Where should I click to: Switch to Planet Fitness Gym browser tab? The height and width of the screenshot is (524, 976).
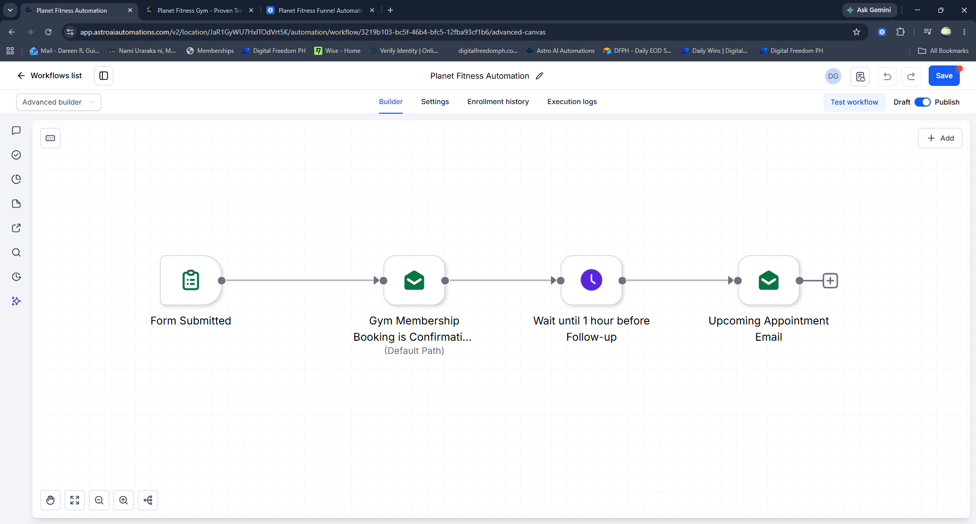(199, 10)
